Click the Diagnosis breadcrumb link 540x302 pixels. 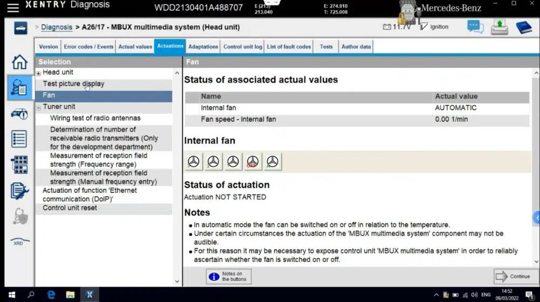pyautogui.click(x=57, y=27)
